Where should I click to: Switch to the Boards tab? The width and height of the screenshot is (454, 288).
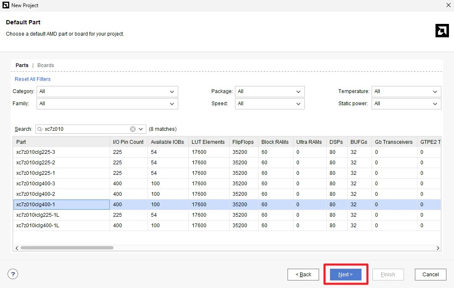[45, 65]
